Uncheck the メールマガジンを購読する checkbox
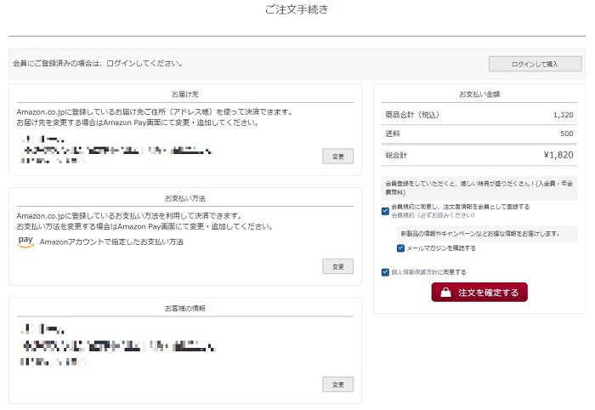 pos(401,248)
